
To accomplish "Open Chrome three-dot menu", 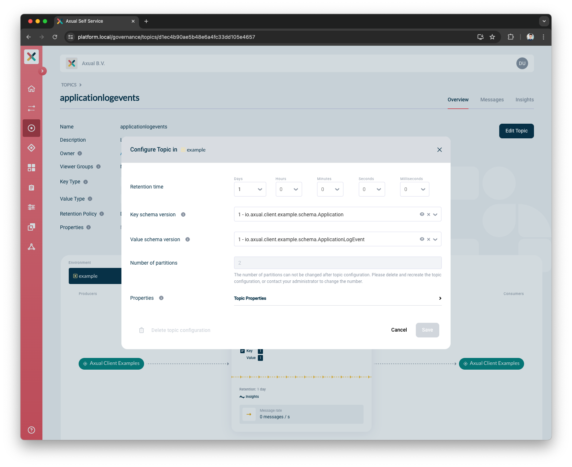I will pos(543,37).
